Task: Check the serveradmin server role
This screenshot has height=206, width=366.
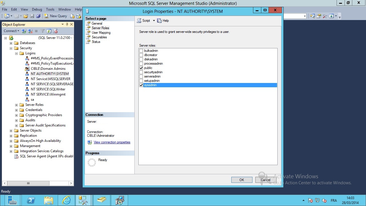Action: (x=141, y=76)
